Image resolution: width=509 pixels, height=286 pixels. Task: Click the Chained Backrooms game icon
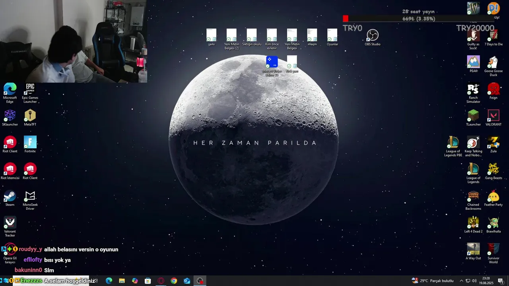pyautogui.click(x=473, y=200)
